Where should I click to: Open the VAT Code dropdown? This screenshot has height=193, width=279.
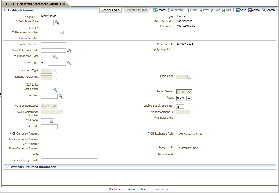52,120
